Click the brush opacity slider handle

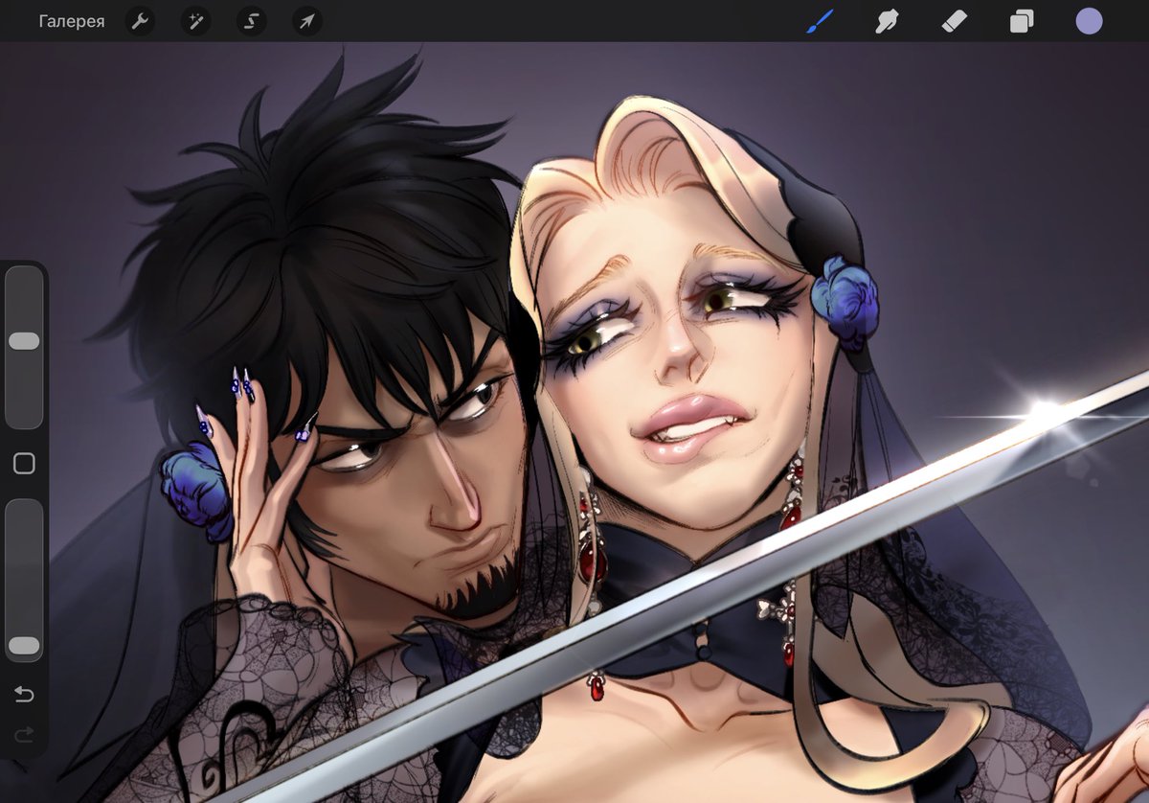coord(24,646)
